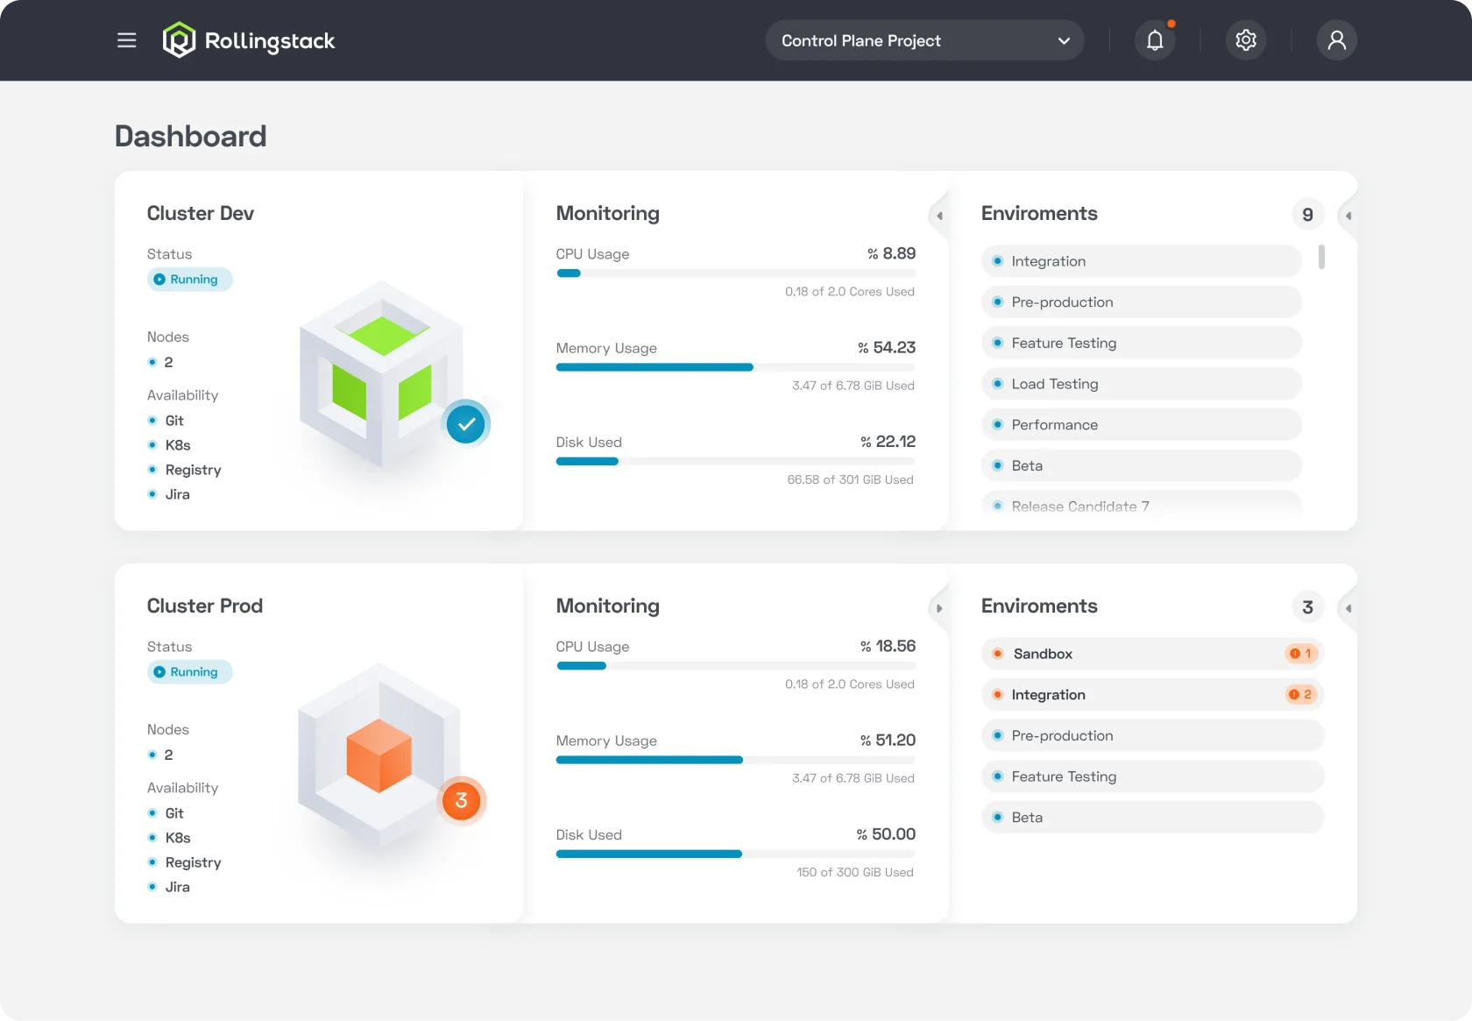Viewport: 1472px width, 1021px height.
Task: Select Pre-production environment in Cluster Prod
Action: click(1152, 736)
